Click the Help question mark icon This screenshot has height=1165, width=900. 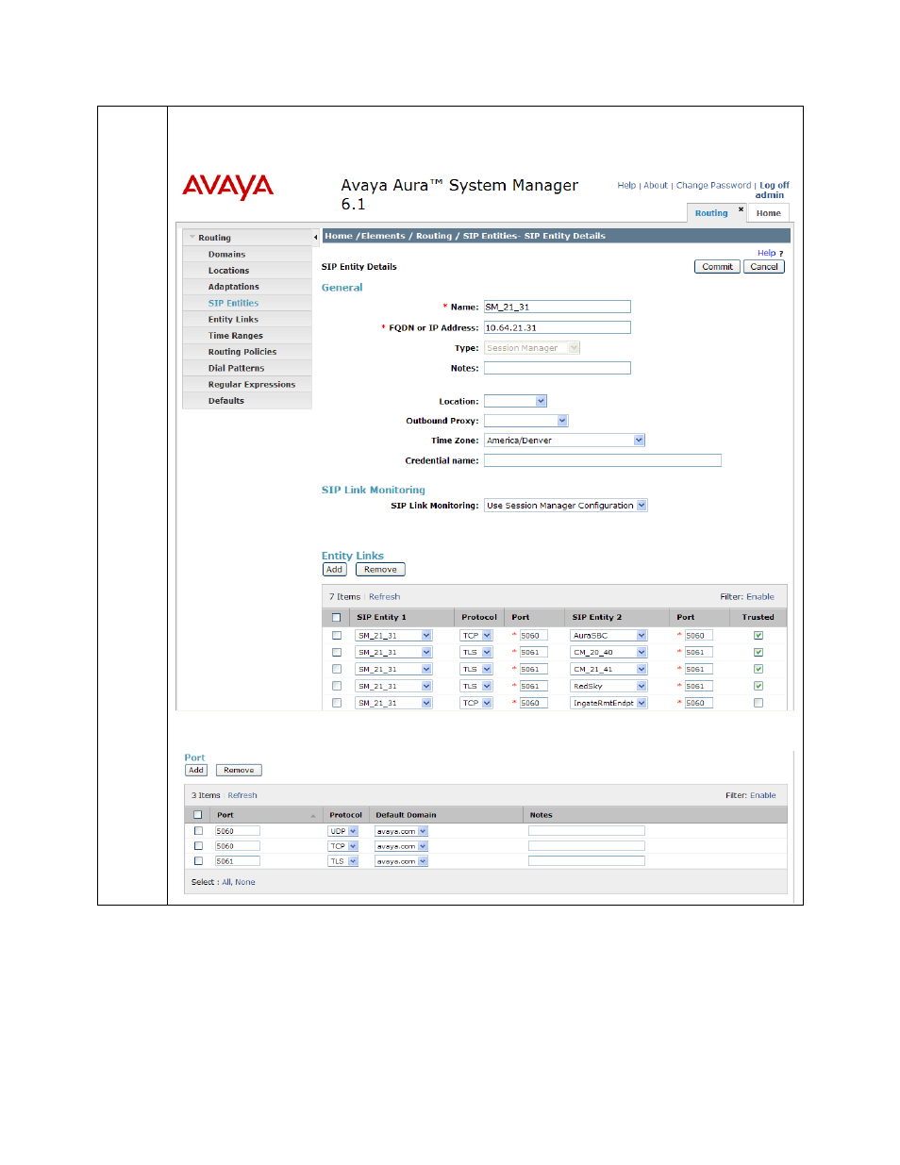point(781,254)
